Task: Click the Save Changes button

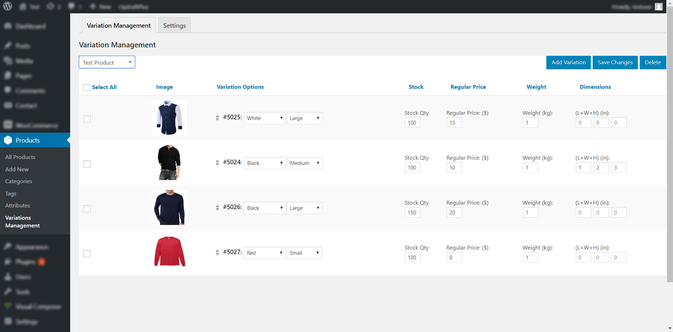Action: point(615,62)
